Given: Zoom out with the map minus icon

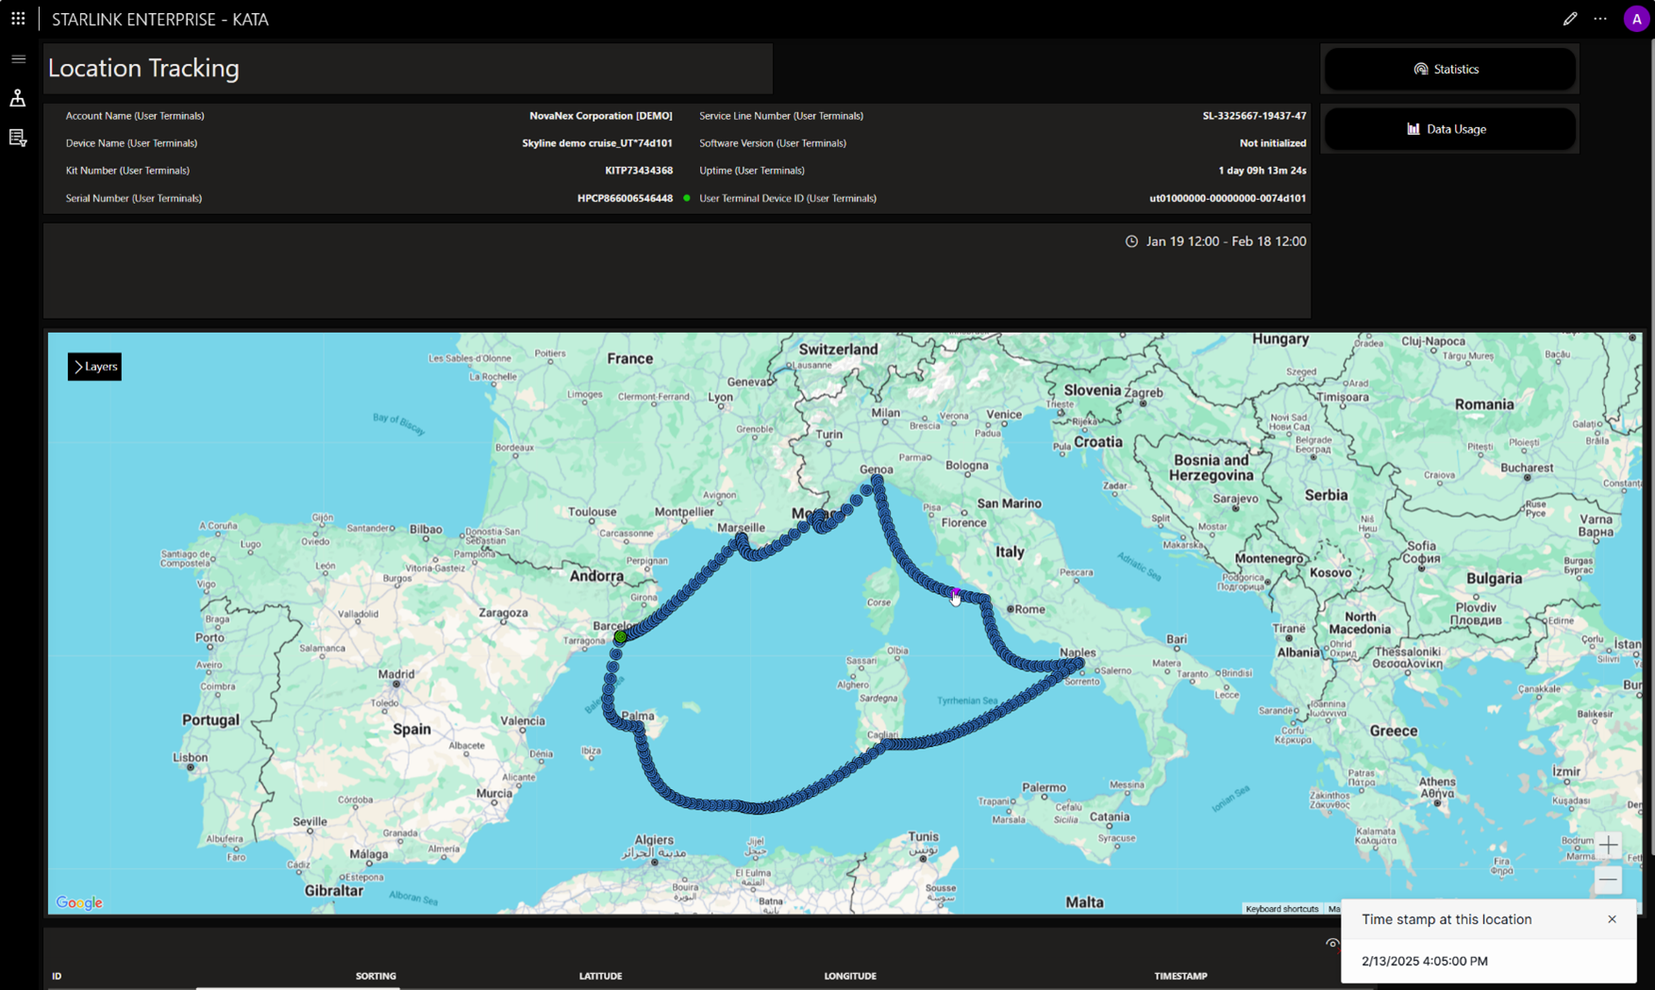Looking at the screenshot, I should coord(1609,880).
